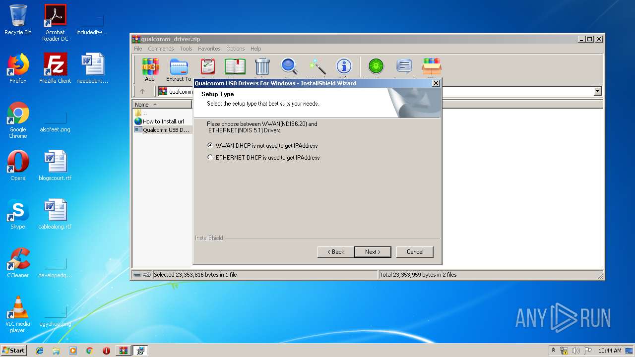Viewport: 635px width, 357px height.
Task: Open the Favorites menu in WinRAR
Action: [209, 49]
